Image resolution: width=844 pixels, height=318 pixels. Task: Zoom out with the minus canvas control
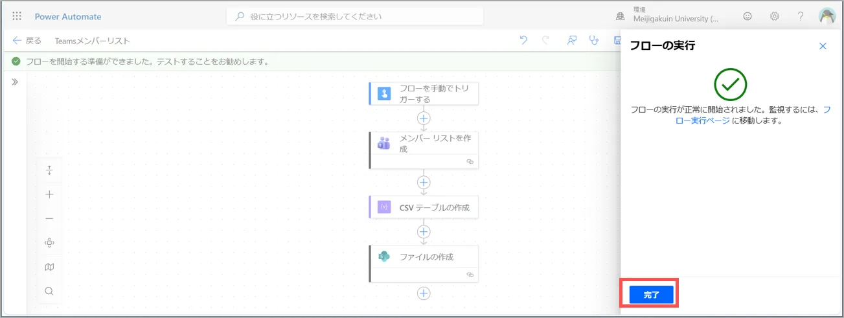[x=49, y=219]
